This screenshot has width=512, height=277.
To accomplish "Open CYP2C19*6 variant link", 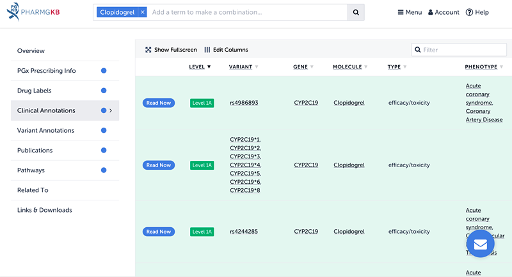I will 245,182.
